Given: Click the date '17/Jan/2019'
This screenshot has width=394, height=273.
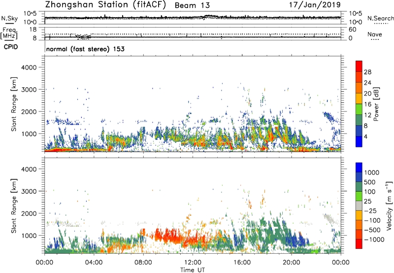Looking at the screenshot, I should pyautogui.click(x=315, y=4).
